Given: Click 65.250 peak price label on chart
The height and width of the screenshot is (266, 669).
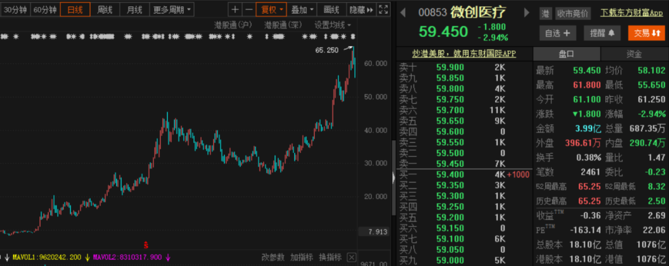Looking at the screenshot, I should pyautogui.click(x=327, y=50).
